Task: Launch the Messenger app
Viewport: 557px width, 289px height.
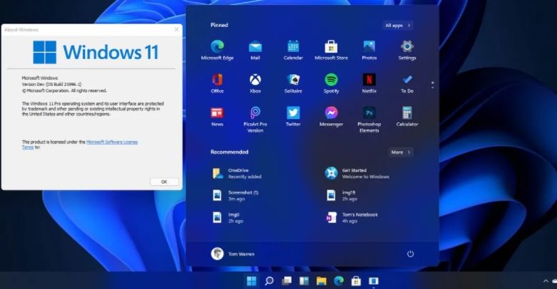Action: (331, 116)
